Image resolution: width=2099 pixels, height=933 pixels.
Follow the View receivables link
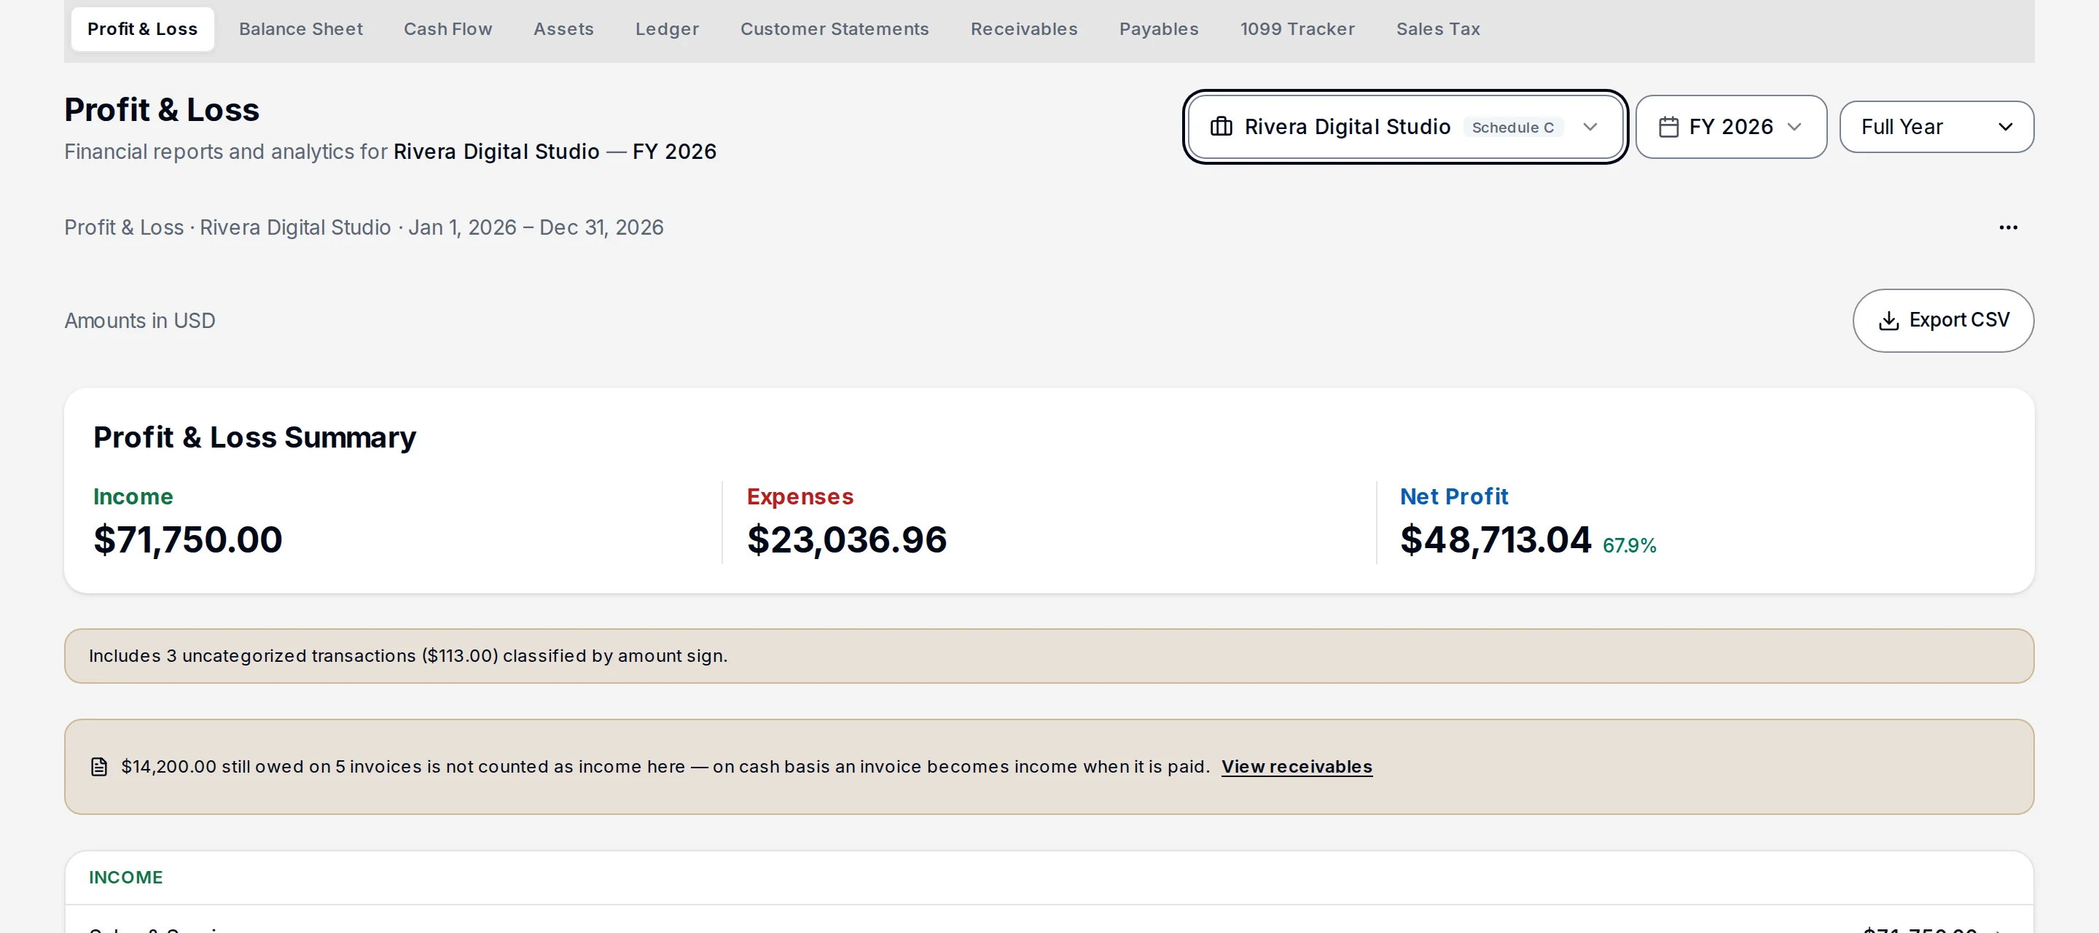[1297, 767]
